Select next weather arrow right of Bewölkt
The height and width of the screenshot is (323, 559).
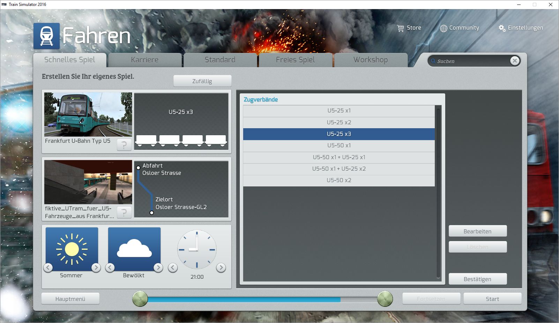(158, 268)
